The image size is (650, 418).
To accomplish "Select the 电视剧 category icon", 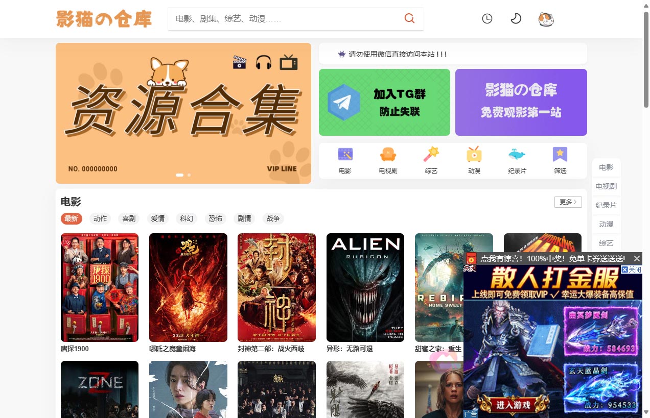I will click(388, 159).
